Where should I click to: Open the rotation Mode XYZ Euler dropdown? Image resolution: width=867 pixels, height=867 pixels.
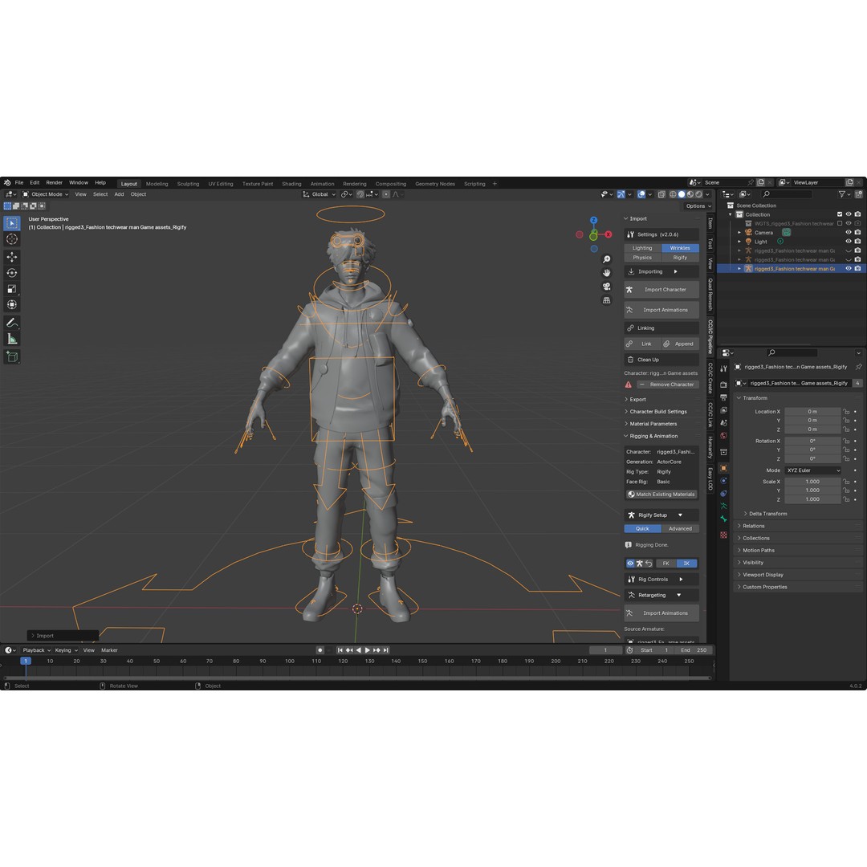(812, 470)
